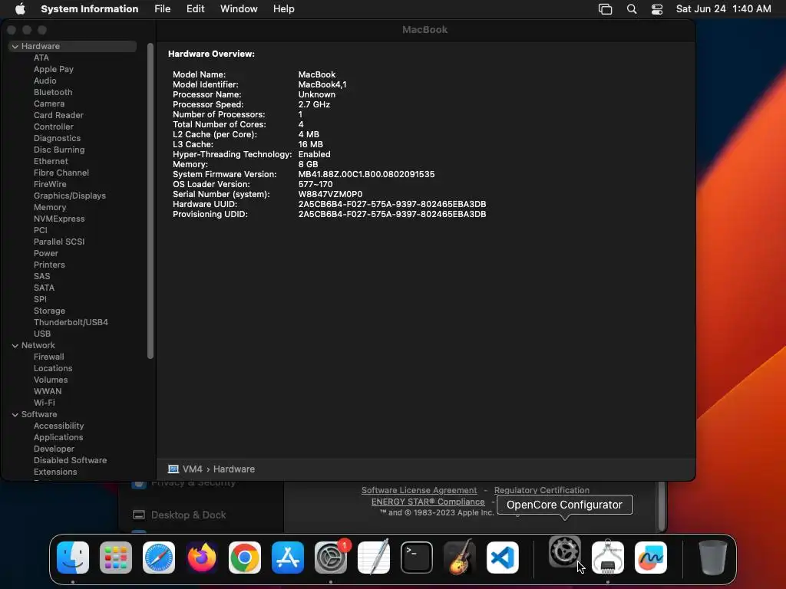Select Ethernet under Hardware

[51, 161]
